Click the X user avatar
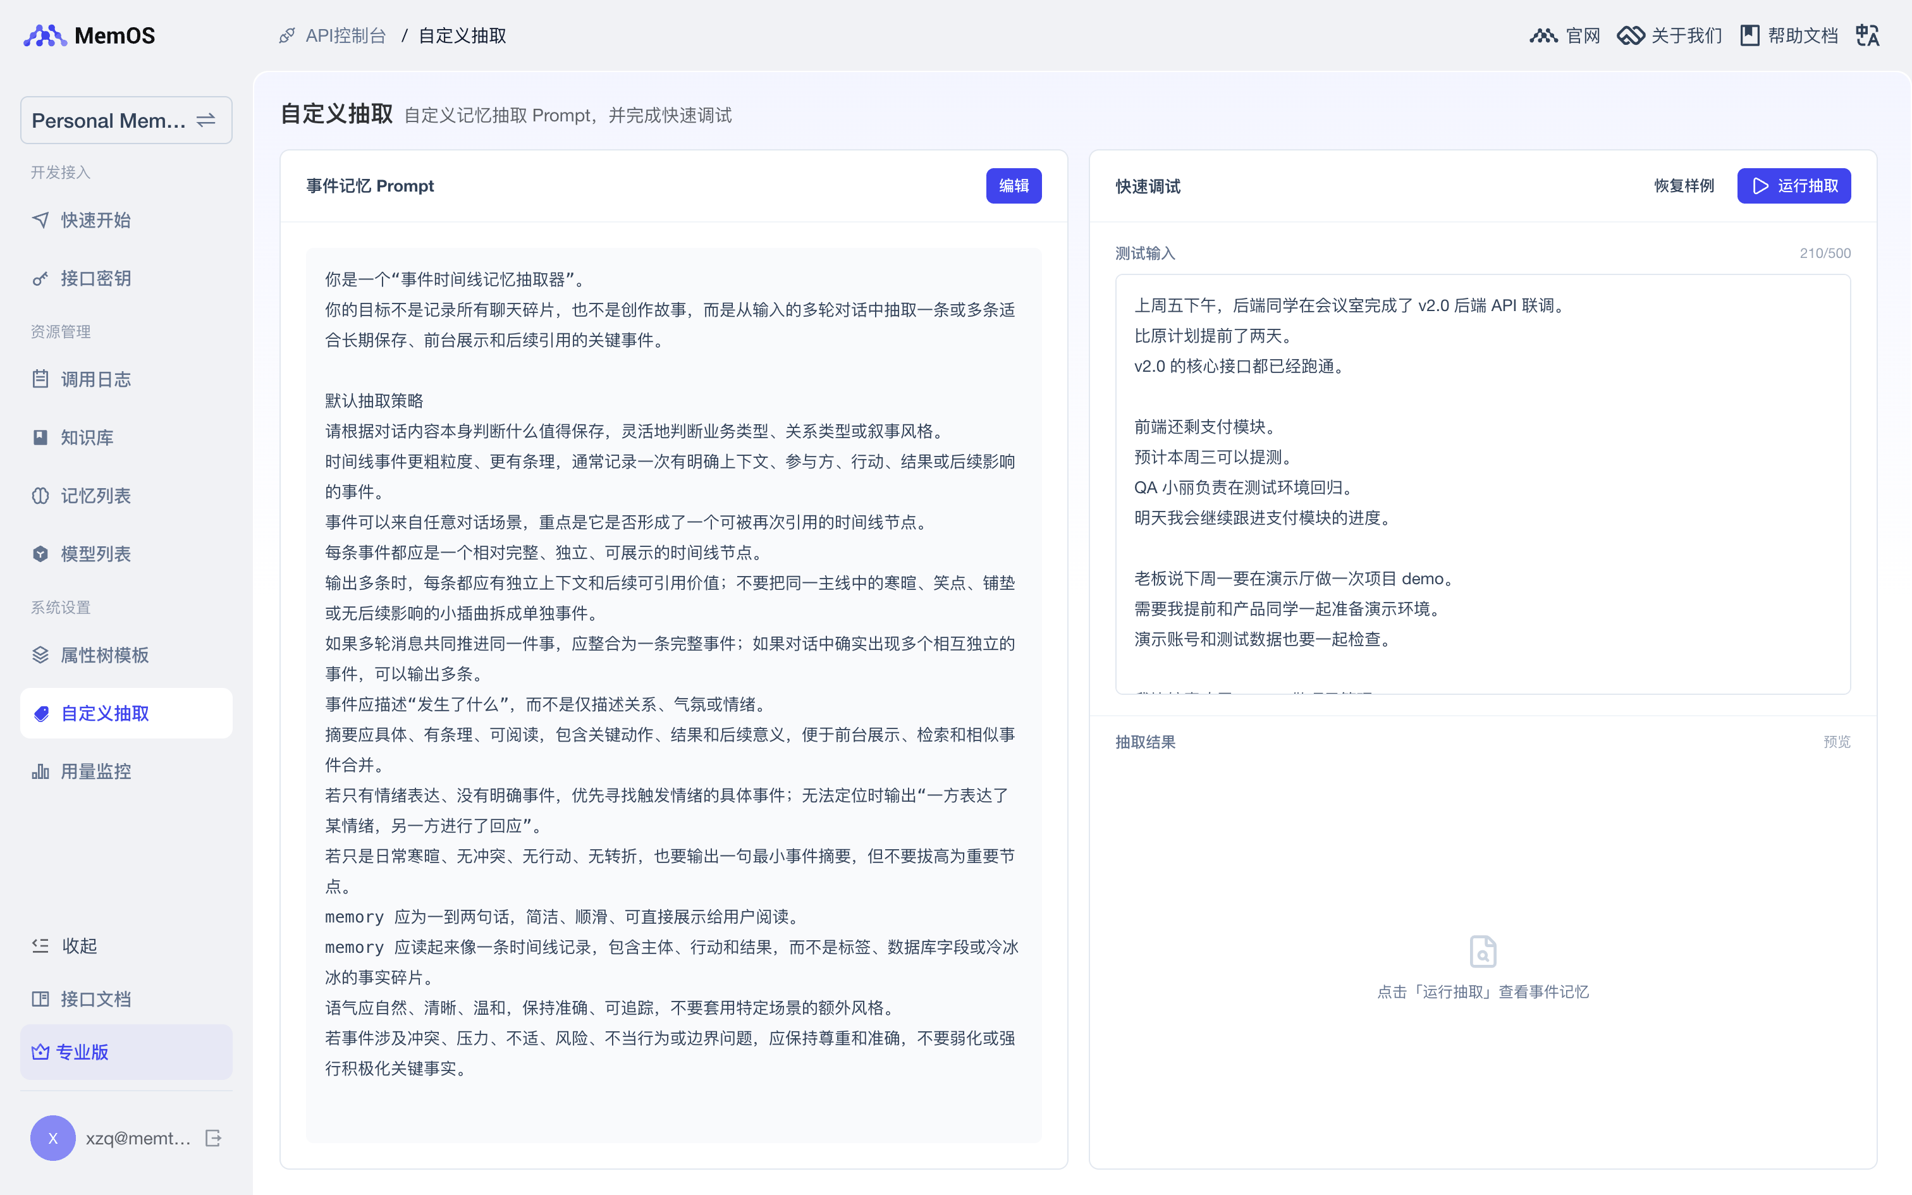This screenshot has height=1195, width=1912. coord(53,1138)
